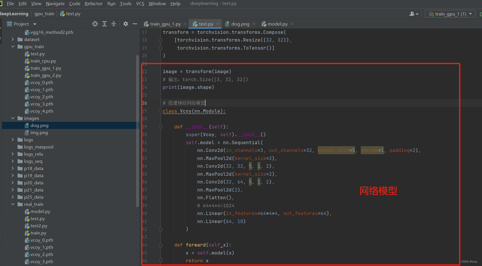Select img.png in images folder

[39, 132]
